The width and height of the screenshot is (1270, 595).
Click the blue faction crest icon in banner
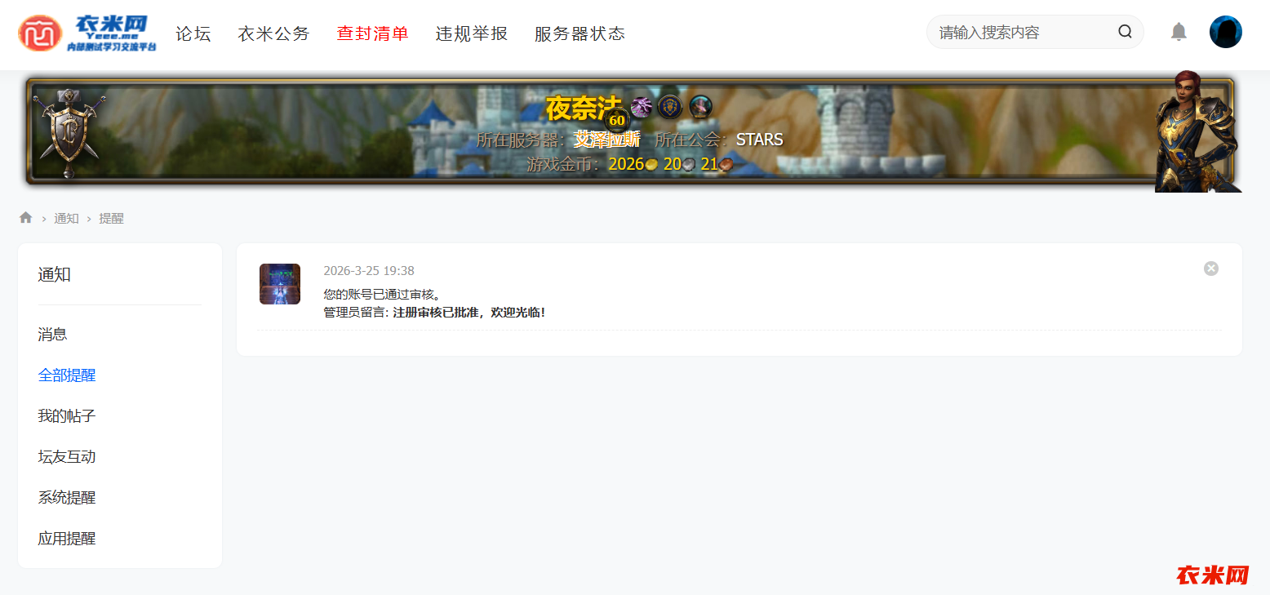tap(671, 106)
